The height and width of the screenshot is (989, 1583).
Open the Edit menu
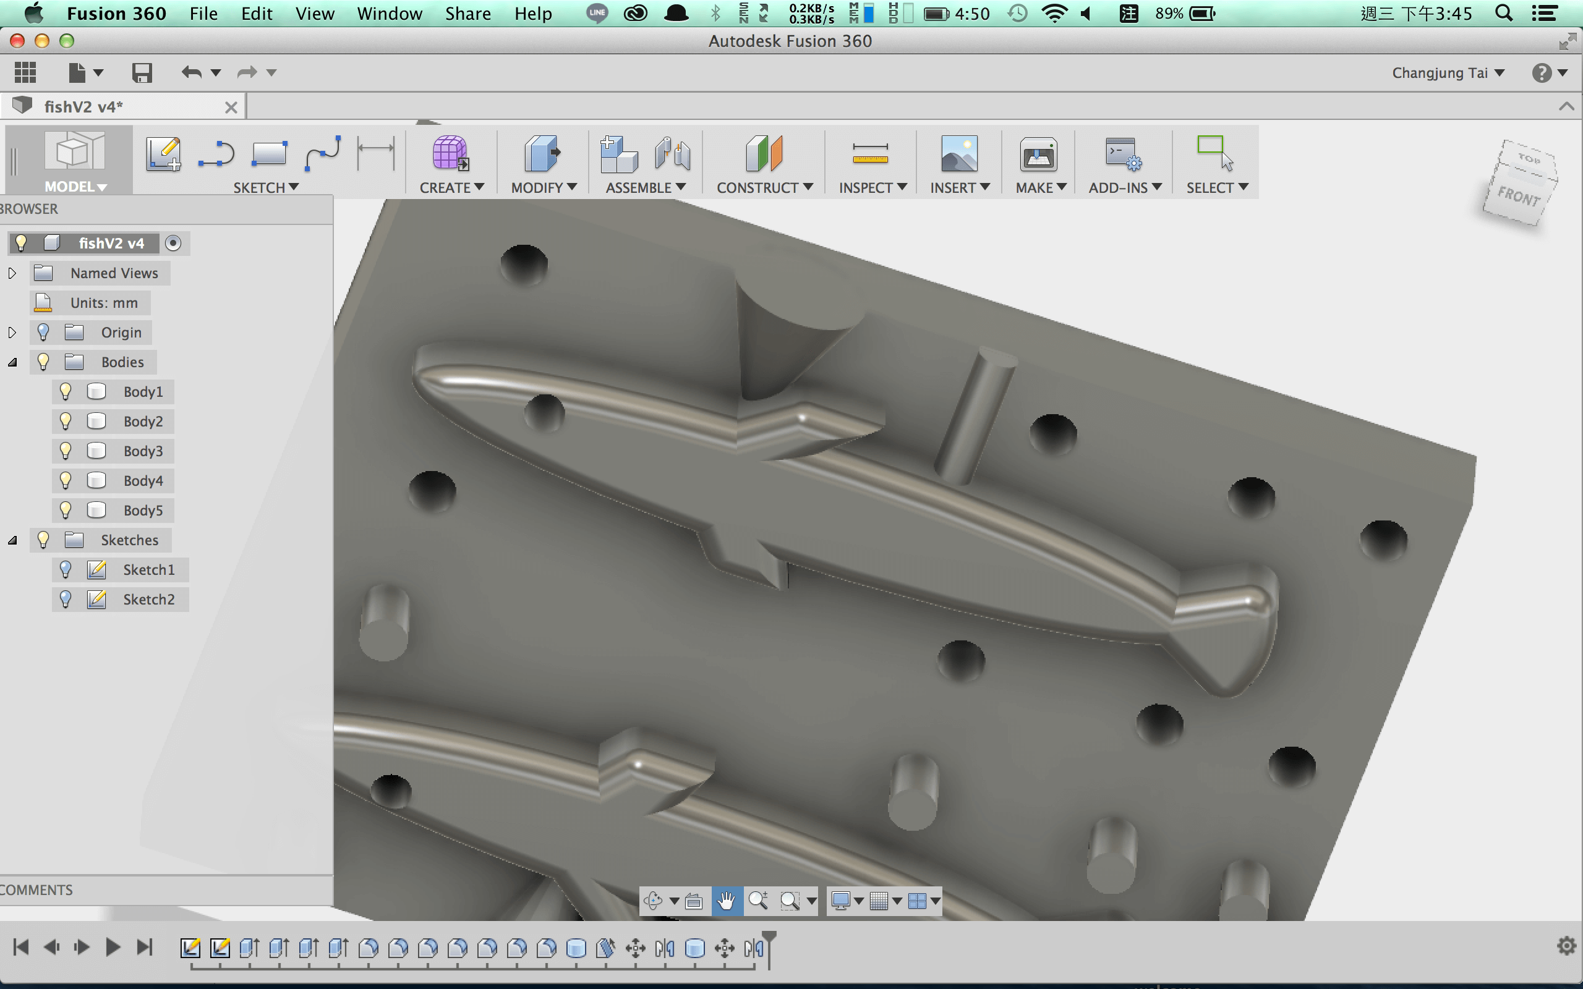click(x=257, y=13)
